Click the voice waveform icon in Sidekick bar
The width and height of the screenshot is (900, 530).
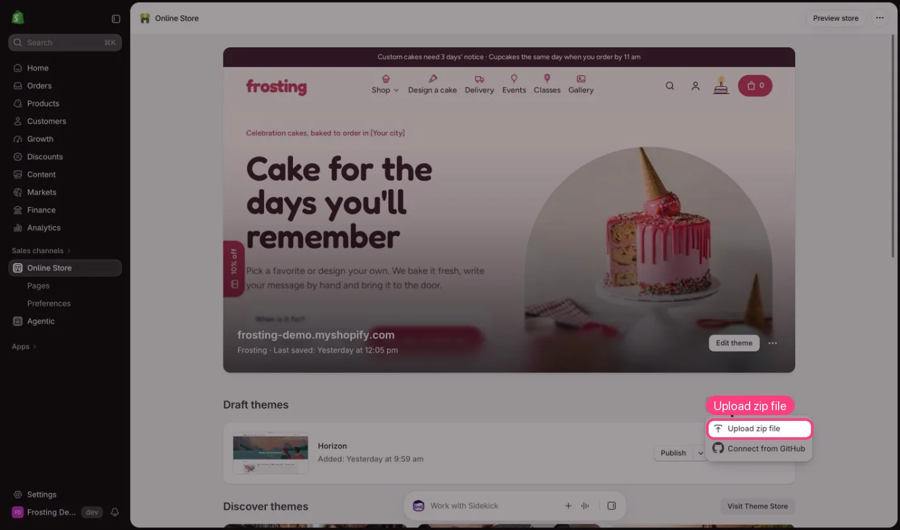[x=585, y=506]
